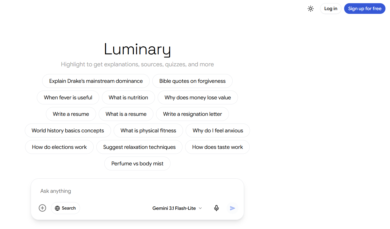Viewport: 390px width, 229px height.
Task: Click 'Why do I feel anxious'
Action: coord(218,130)
